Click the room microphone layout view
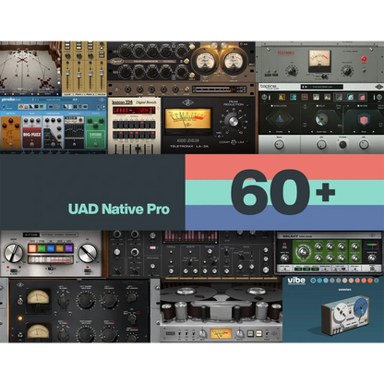 click(x=30, y=68)
